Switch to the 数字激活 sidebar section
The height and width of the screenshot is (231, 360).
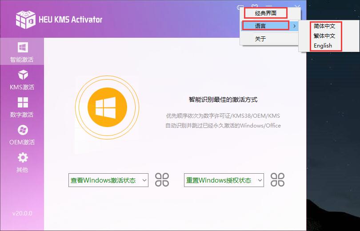(x=22, y=107)
